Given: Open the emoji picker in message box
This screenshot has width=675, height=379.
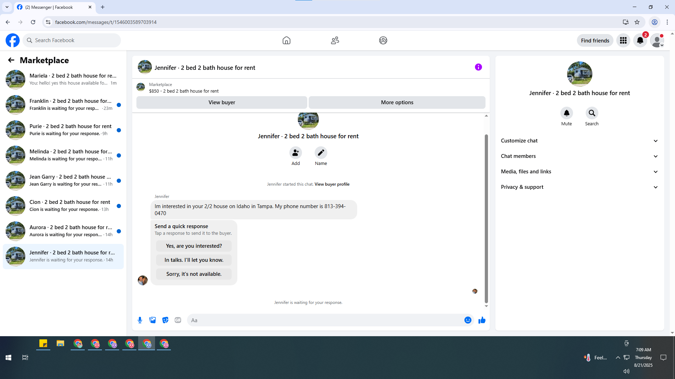Looking at the screenshot, I should (468, 320).
